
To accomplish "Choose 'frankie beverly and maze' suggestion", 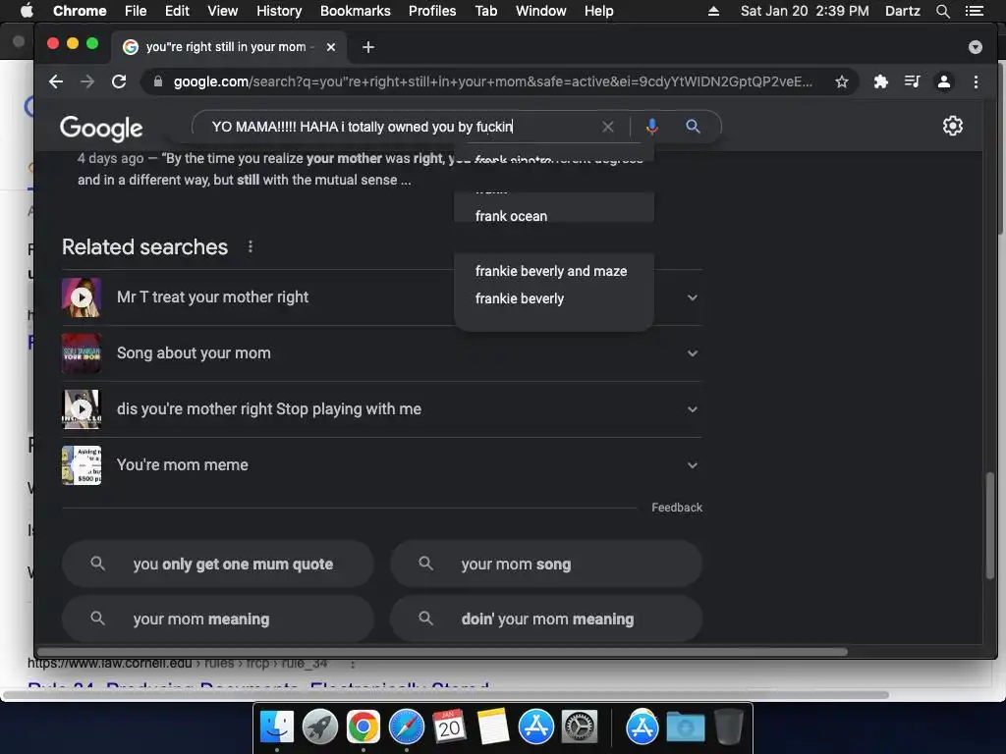I will click(x=553, y=271).
